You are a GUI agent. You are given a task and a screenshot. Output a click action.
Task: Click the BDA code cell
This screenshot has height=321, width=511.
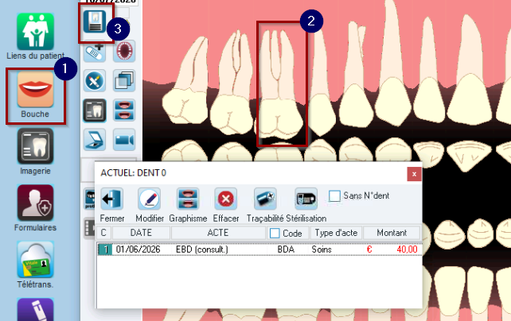[286, 249]
